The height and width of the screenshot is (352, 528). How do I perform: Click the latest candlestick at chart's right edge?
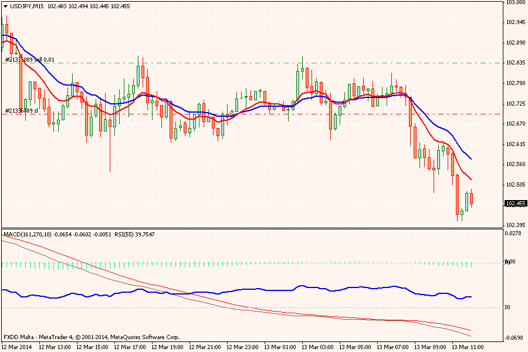coord(472,198)
